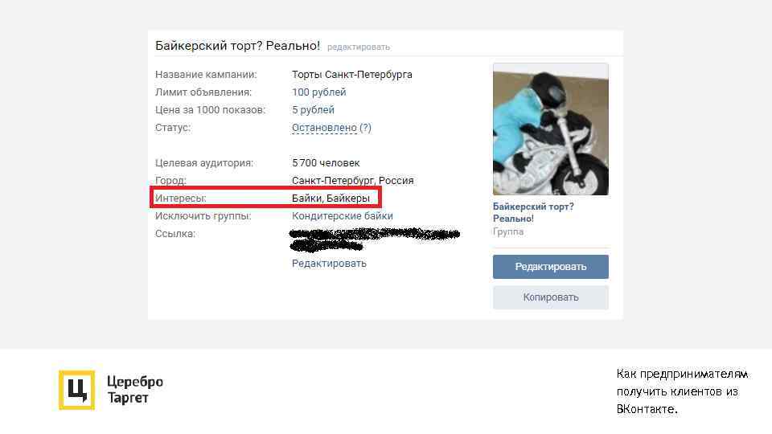This screenshot has width=772, height=434.
Task: Open the Кондитерские байки excluded group link
Action: [x=343, y=216]
